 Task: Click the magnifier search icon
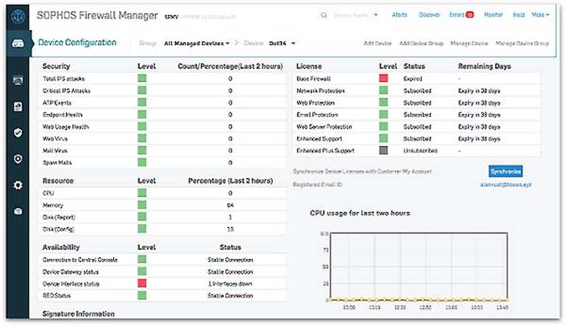(324, 15)
